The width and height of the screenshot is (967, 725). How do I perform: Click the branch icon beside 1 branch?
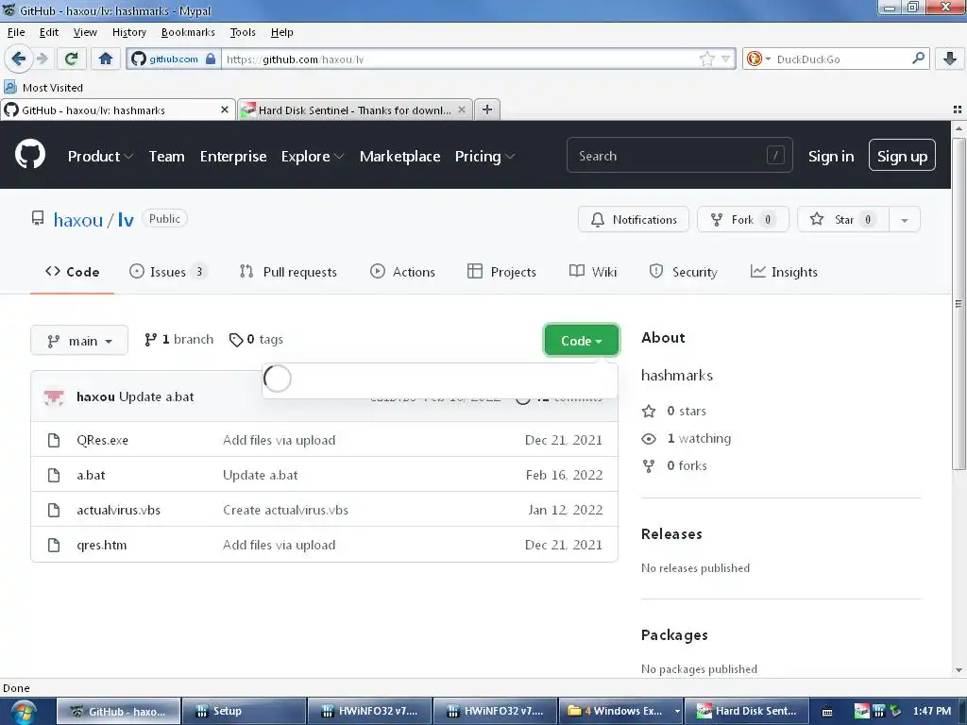point(150,340)
